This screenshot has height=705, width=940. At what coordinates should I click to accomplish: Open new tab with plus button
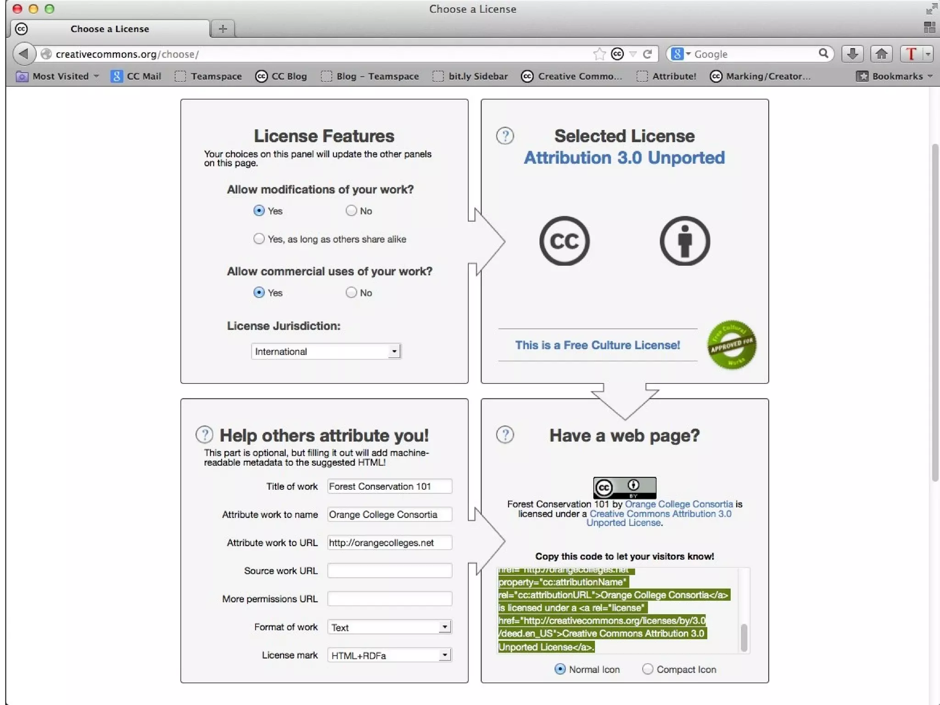(x=223, y=29)
